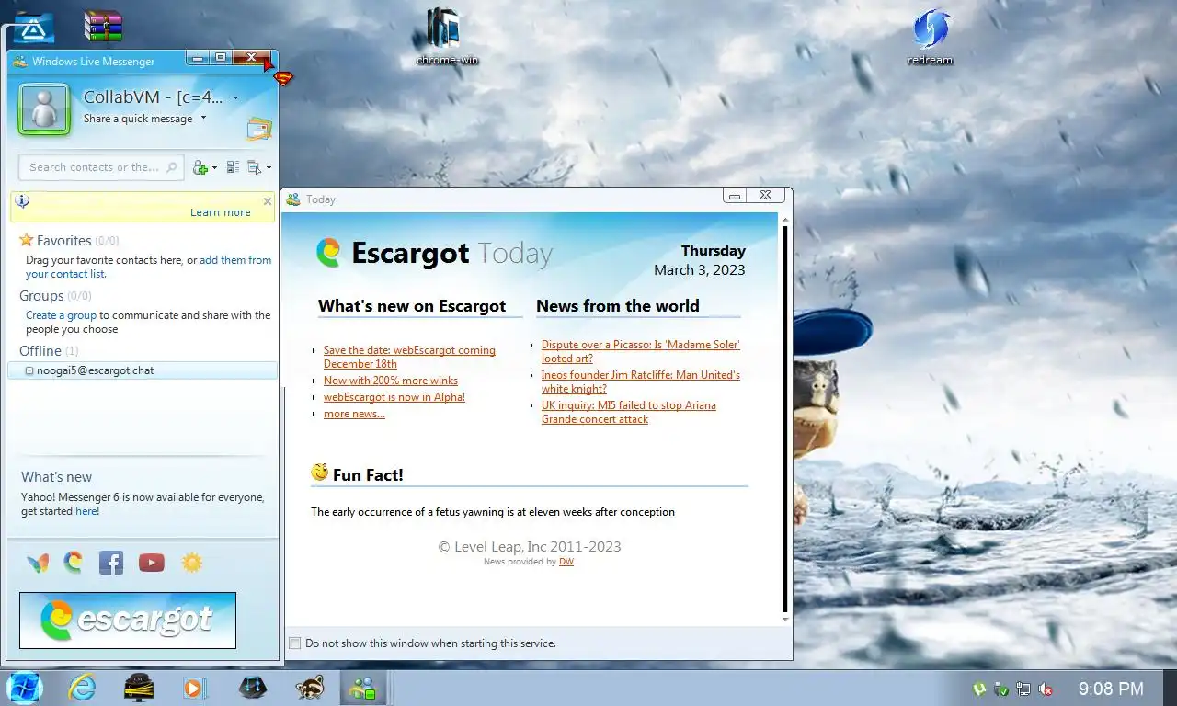The width and height of the screenshot is (1177, 706).
Task: Expand the add contact dropdown arrow
Action: coord(215,168)
